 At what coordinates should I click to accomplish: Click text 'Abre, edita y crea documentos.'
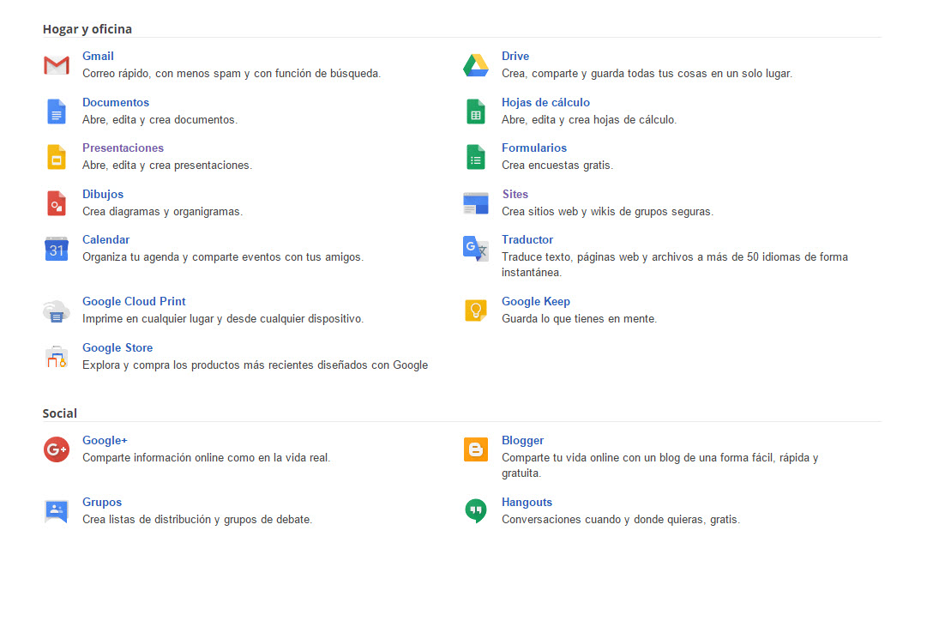tap(160, 120)
